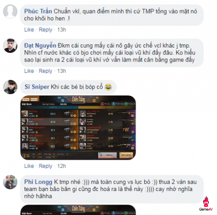The height and width of the screenshot is (215, 217).
Task: Click the laughing emoji in Sĩ Sniper's comment
Action: (x=108, y=87)
